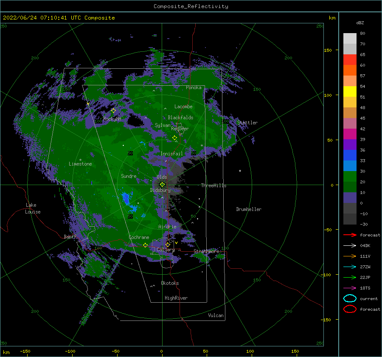Image resolution: width=382 pixels, height=357 pixels.
Task: Select the Blackfalds label on the map
Action: [180, 118]
